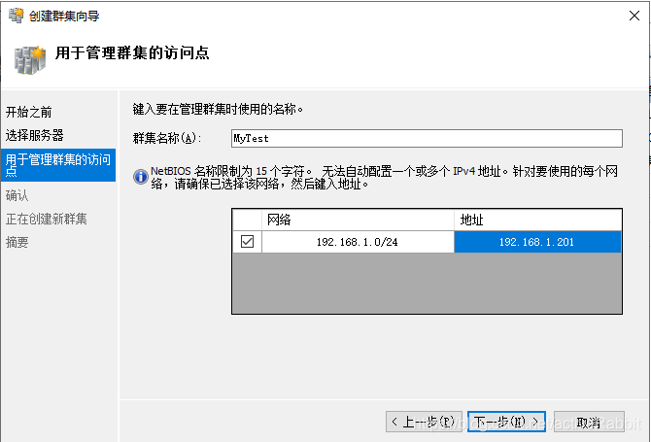
Task: Click the blue information icon
Action: click(x=141, y=177)
